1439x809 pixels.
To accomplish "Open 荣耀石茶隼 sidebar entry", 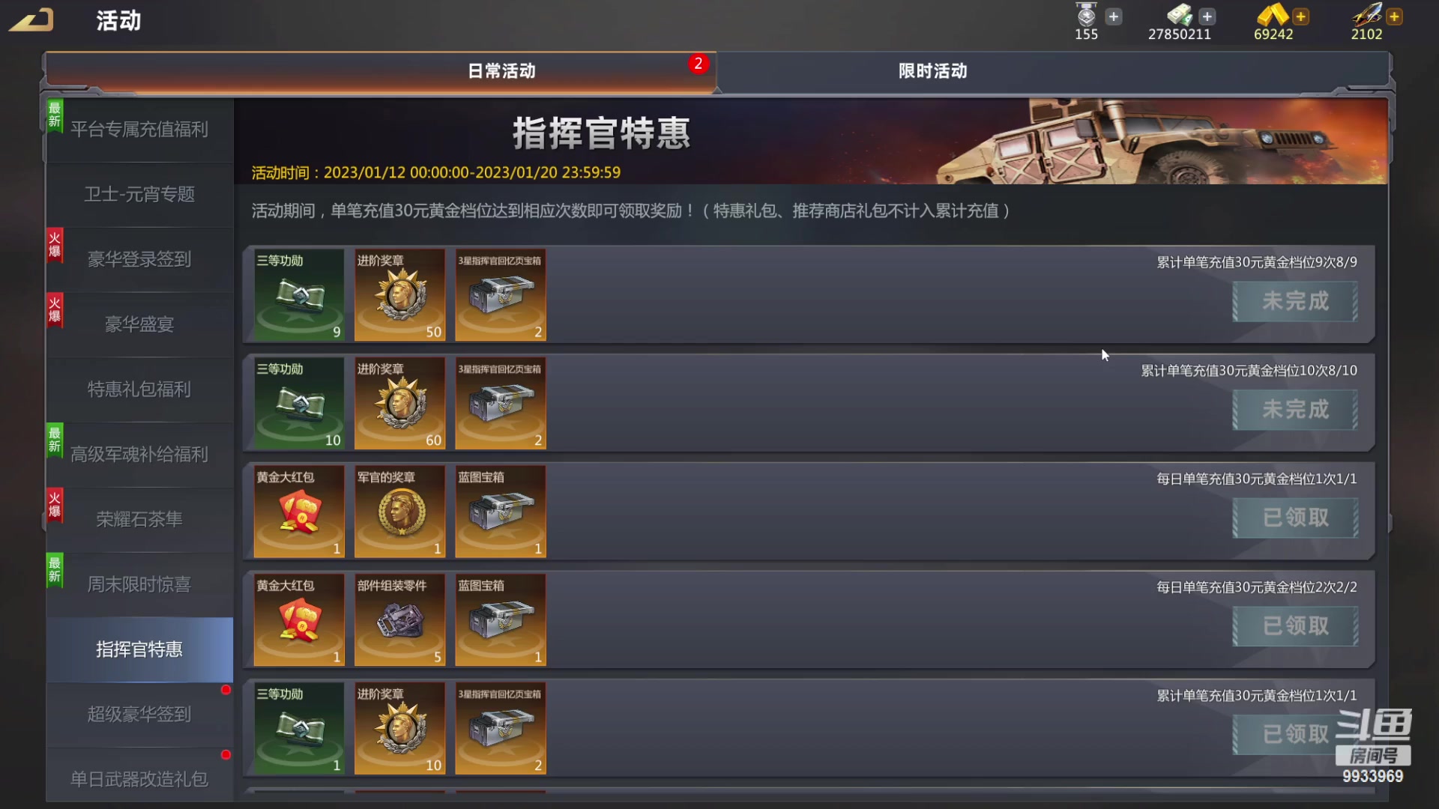I will tap(139, 519).
